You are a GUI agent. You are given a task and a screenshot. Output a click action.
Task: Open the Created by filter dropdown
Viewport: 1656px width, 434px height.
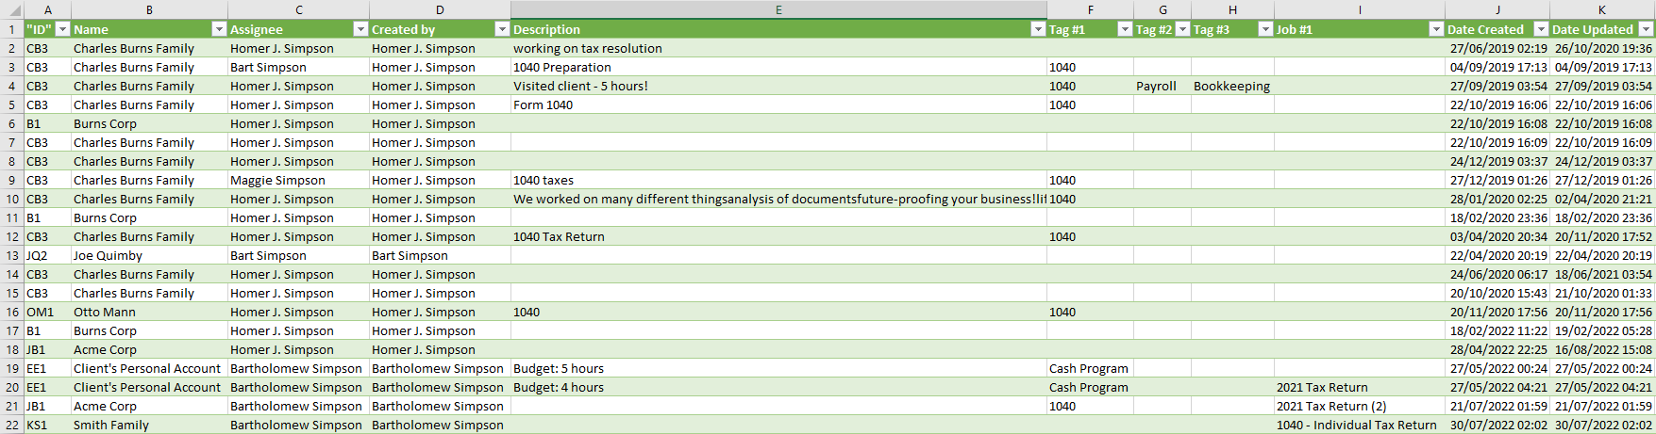pos(502,29)
